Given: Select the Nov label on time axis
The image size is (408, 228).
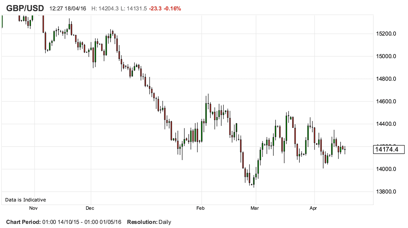Looking at the screenshot, I should coord(33,208).
